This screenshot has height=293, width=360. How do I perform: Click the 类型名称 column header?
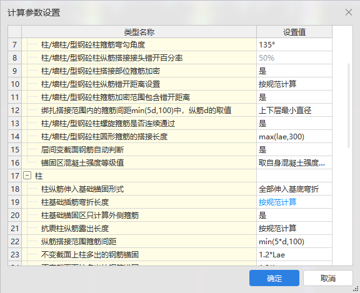pyautogui.click(x=139, y=32)
